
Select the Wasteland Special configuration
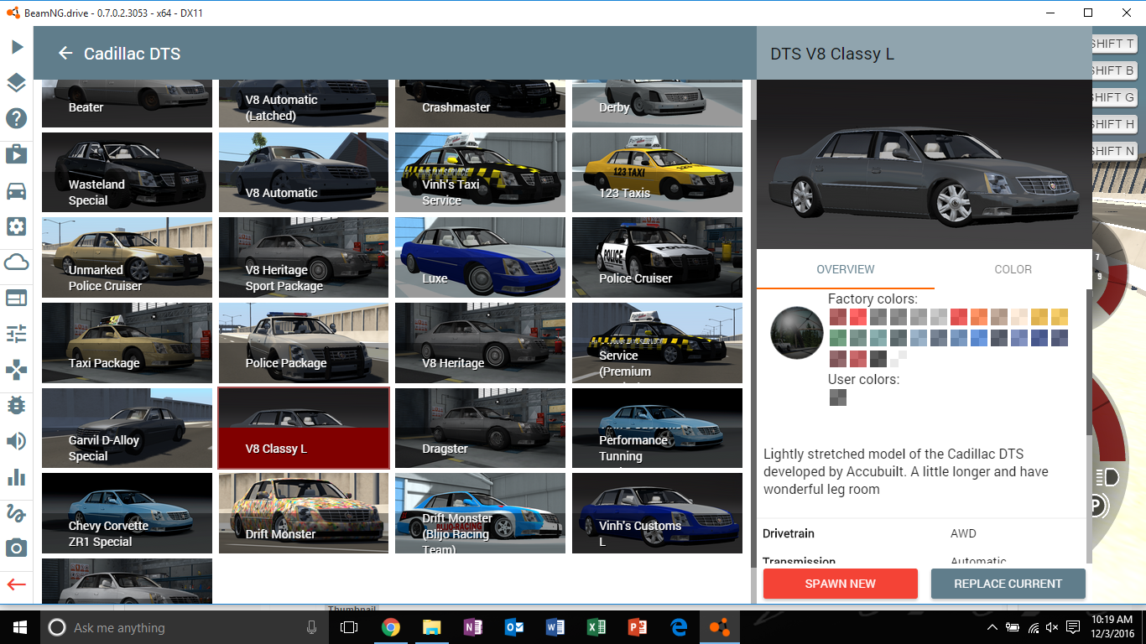tap(127, 172)
